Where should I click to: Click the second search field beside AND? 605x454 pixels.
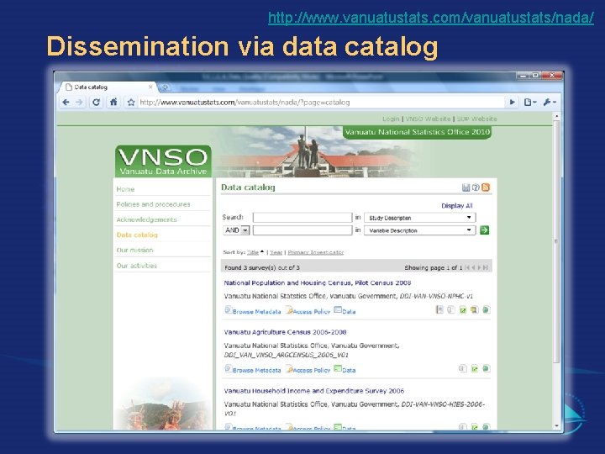302,230
